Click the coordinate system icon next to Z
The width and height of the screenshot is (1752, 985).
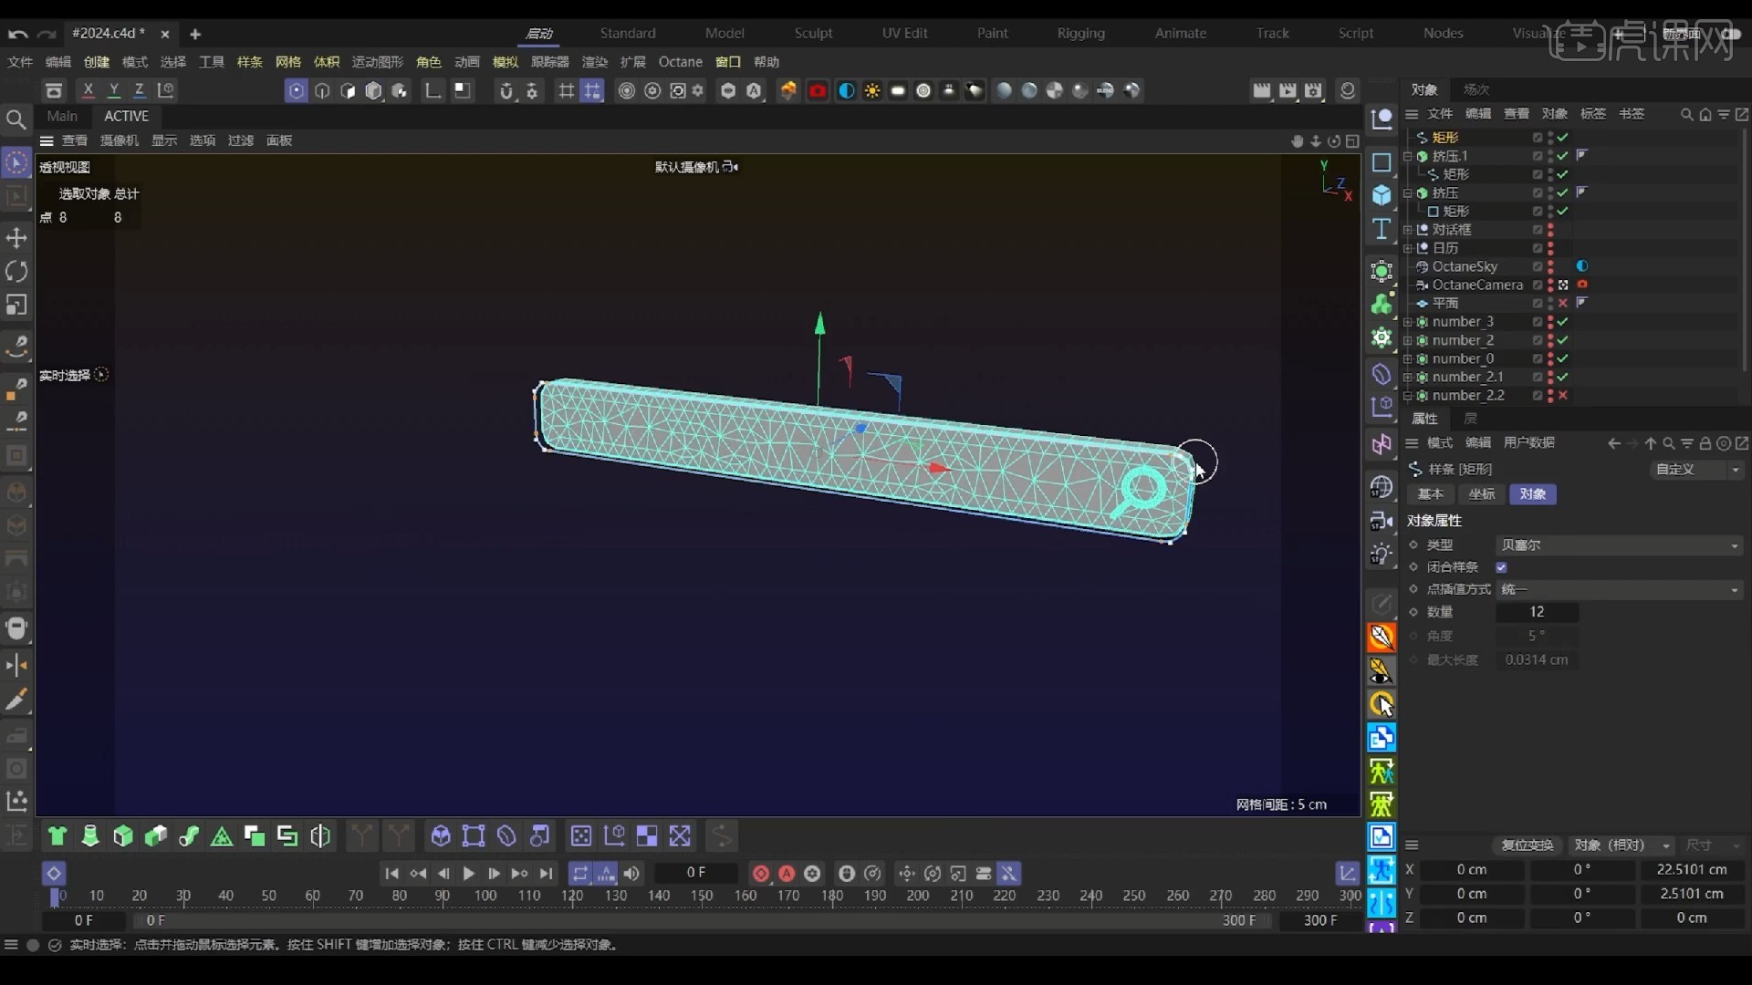[x=166, y=90]
